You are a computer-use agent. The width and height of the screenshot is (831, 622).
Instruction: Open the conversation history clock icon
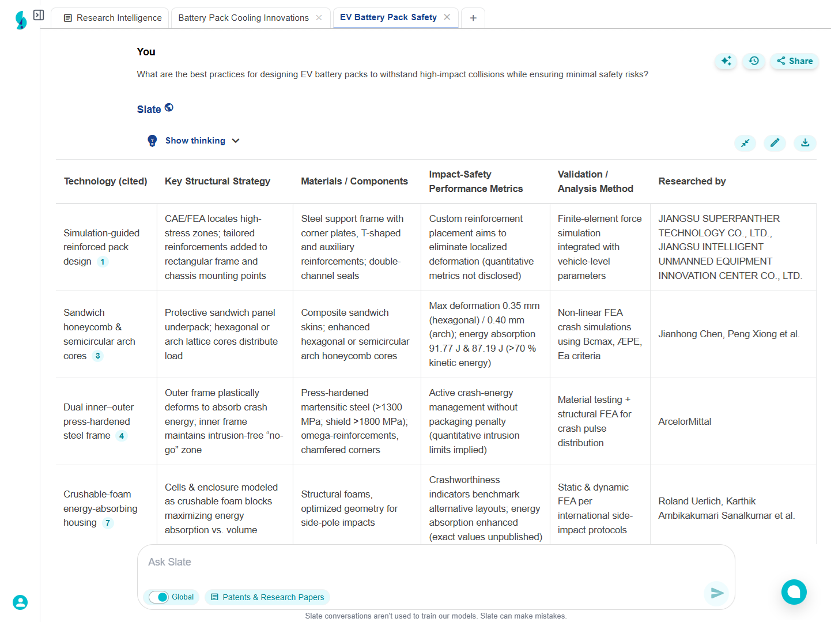point(754,61)
